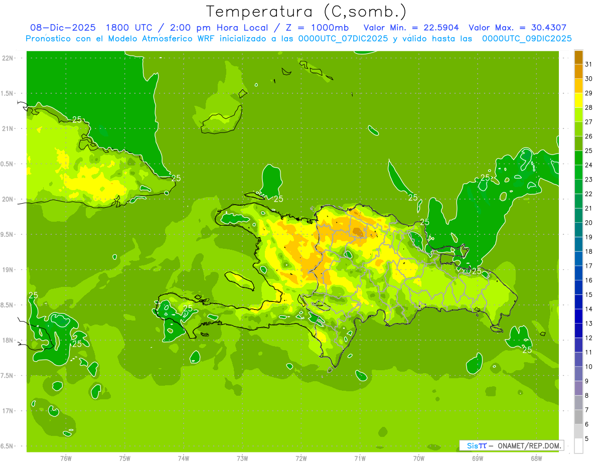Click the '73W' longitude label
The image size is (602, 465).
coord(242,458)
